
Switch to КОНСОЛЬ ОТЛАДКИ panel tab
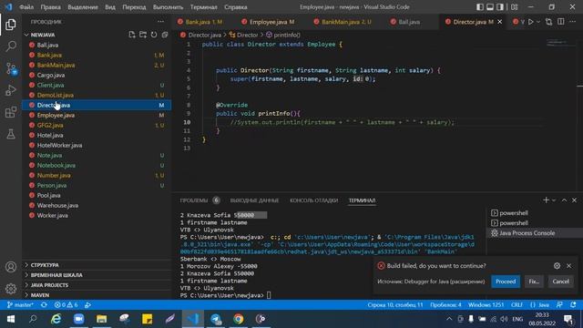click(313, 200)
